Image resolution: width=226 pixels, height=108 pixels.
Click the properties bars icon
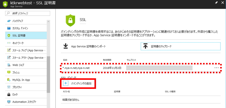click(x=9, y=87)
